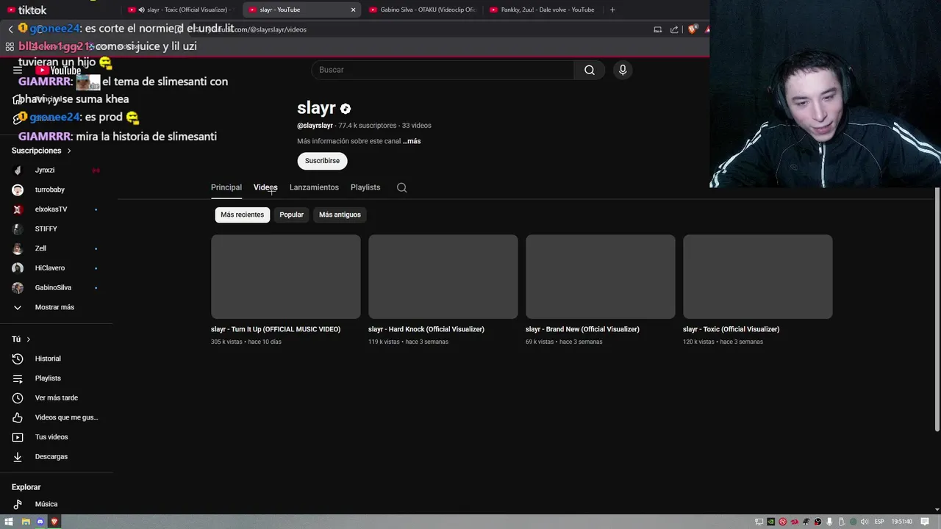Activate voice search microphone
The width and height of the screenshot is (941, 529).
click(623, 70)
